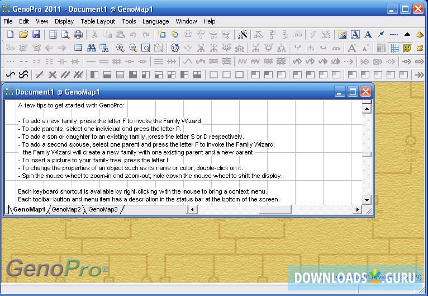Add a new female individual (circle icon)
This screenshot has height=296, width=428.
pos(175,35)
